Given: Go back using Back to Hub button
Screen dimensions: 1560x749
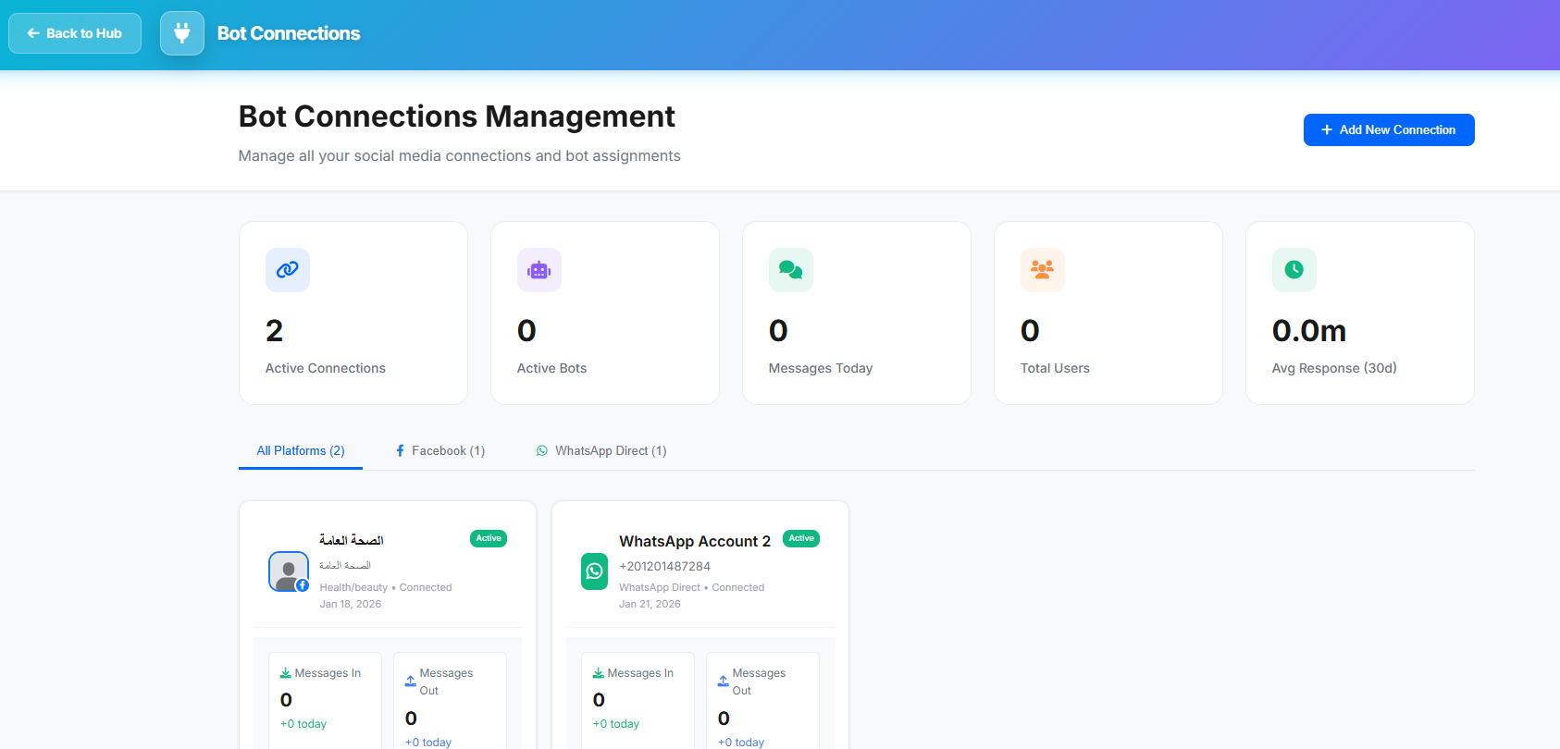Looking at the screenshot, I should [x=75, y=33].
